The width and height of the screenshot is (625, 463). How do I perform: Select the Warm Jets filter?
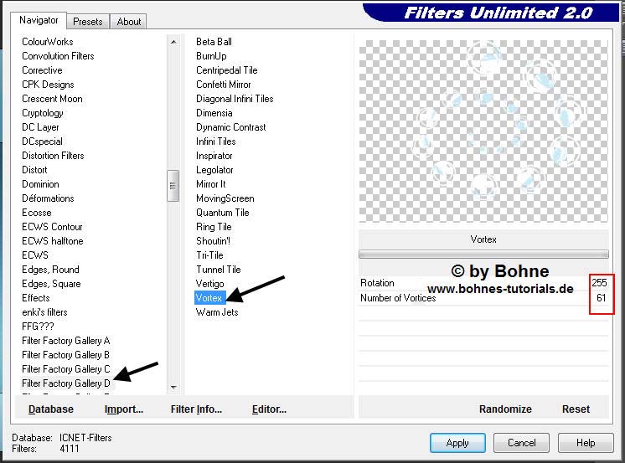click(217, 312)
